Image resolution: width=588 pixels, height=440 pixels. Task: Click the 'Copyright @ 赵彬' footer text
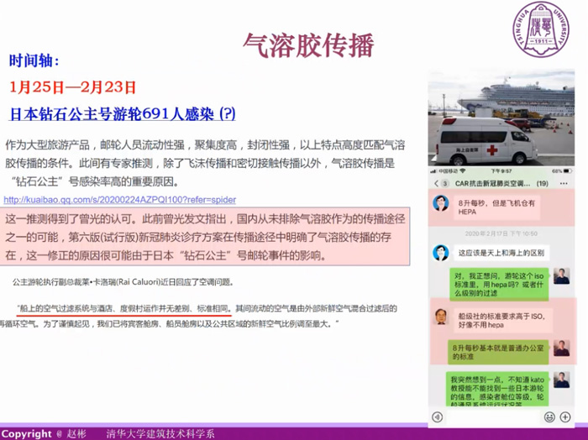44,433
